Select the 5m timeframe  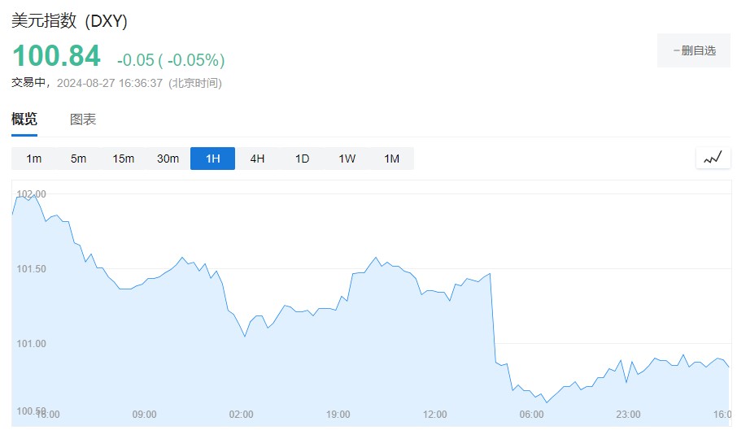(x=78, y=159)
